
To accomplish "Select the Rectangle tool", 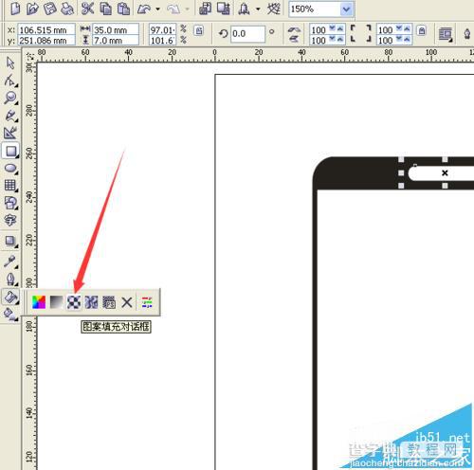I will [x=11, y=151].
